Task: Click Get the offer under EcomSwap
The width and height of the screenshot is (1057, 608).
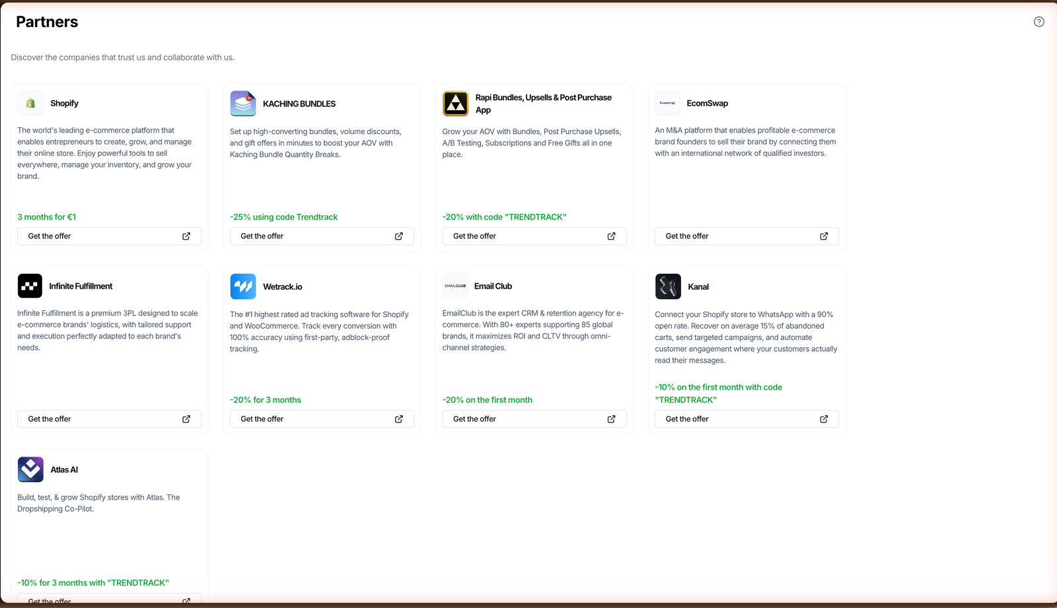Action: (x=747, y=236)
